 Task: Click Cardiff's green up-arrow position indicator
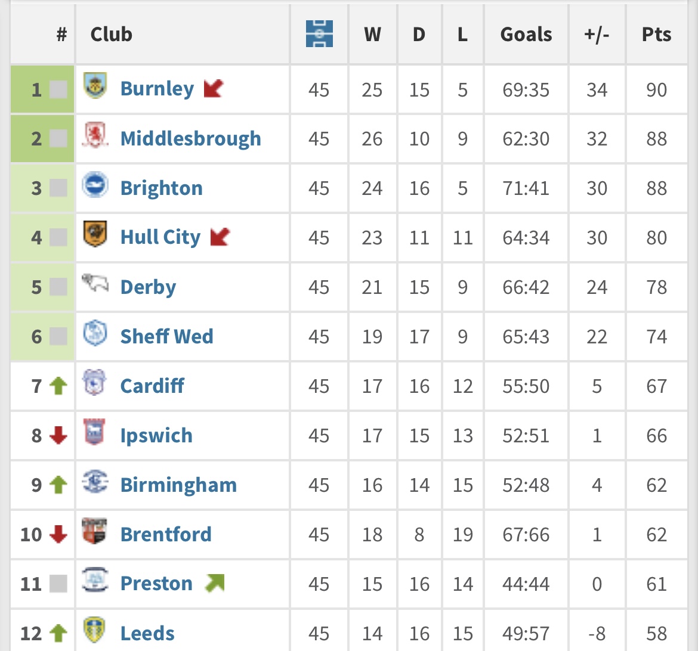tap(58, 386)
